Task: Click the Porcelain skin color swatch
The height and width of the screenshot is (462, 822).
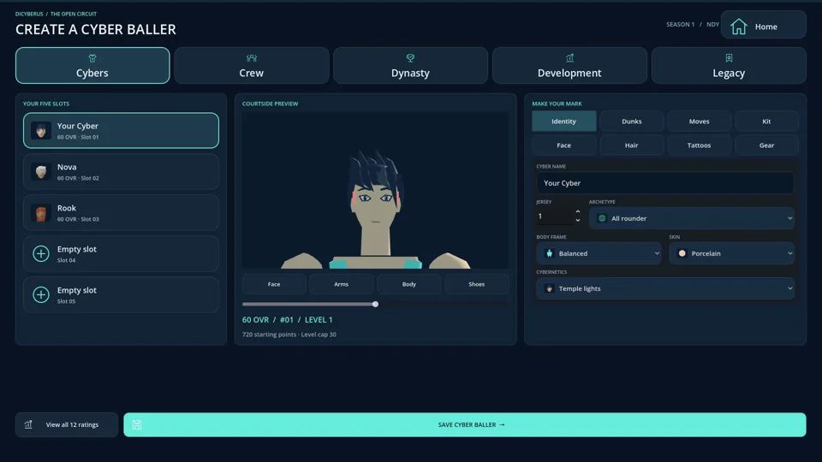Action: click(x=682, y=253)
